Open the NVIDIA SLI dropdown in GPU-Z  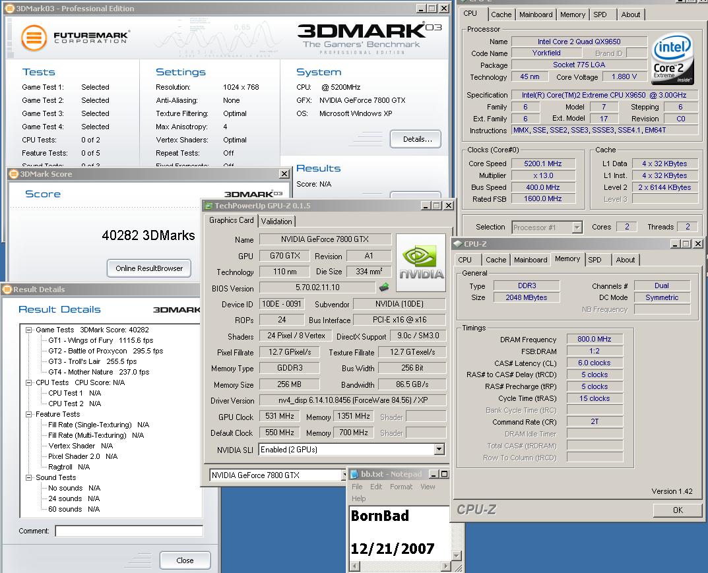tap(439, 450)
